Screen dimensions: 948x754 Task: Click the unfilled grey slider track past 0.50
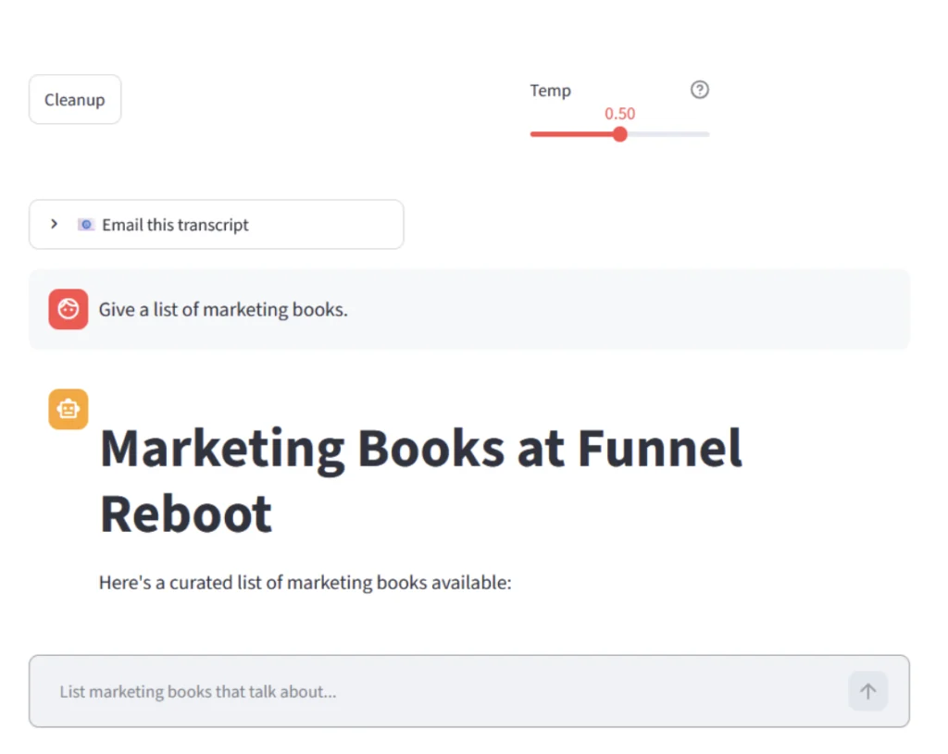pyautogui.click(x=668, y=134)
